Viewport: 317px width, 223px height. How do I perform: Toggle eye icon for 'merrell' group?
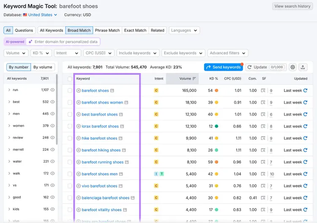[x=52, y=150]
